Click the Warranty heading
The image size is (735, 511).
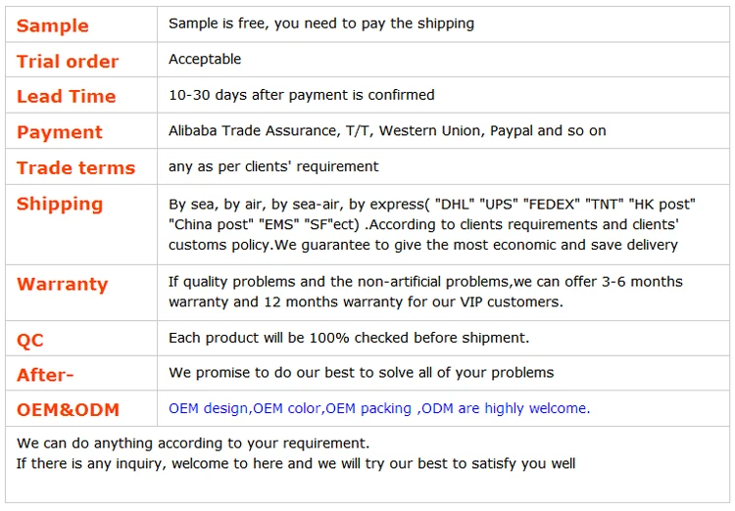pos(62,284)
